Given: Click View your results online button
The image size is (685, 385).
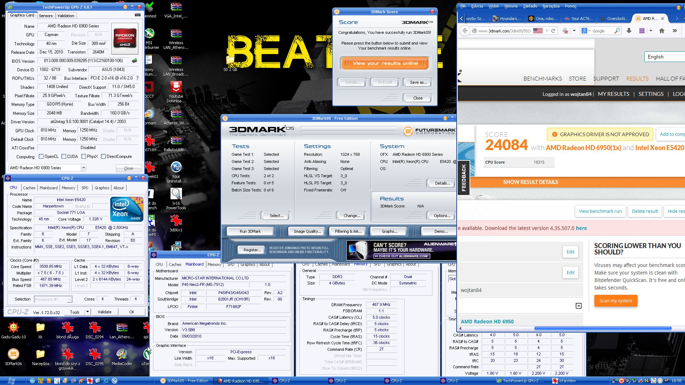Looking at the screenshot, I should pos(385,63).
